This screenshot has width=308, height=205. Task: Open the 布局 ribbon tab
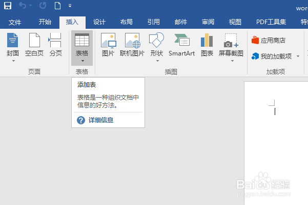click(127, 22)
